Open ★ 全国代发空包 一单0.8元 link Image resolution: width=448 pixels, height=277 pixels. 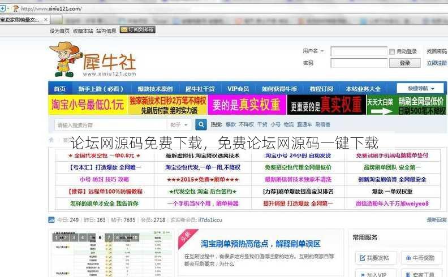(104, 155)
